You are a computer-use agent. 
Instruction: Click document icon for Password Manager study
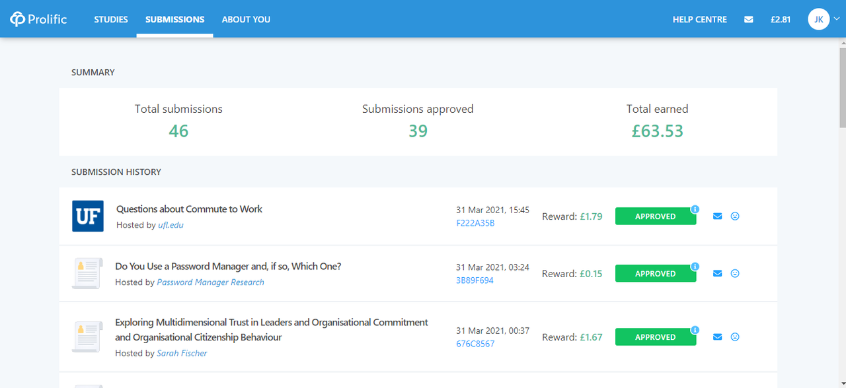(x=87, y=273)
